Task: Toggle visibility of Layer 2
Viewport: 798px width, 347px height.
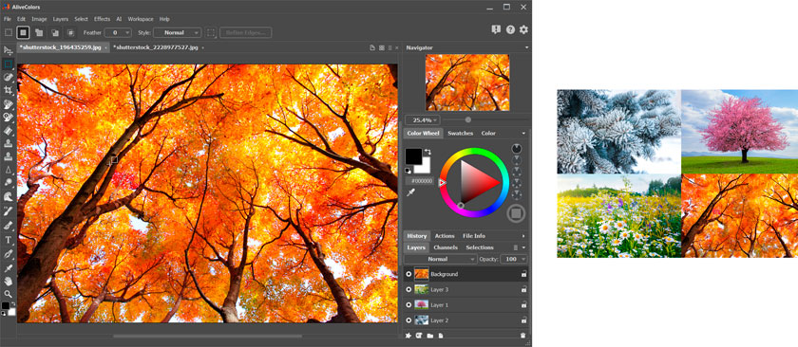Action: coord(408,320)
